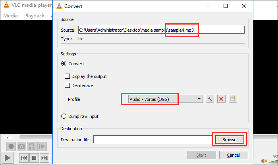This screenshot has height=165, width=278.
Task: Select the Convert radio button
Action: [x=64, y=64]
